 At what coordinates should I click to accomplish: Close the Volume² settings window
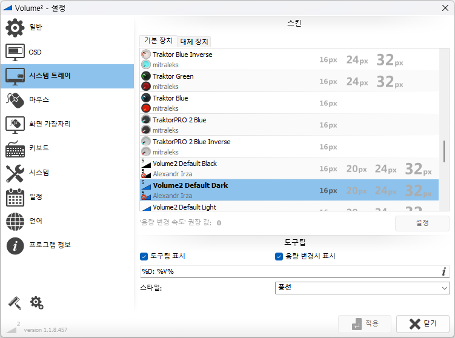click(x=445, y=8)
